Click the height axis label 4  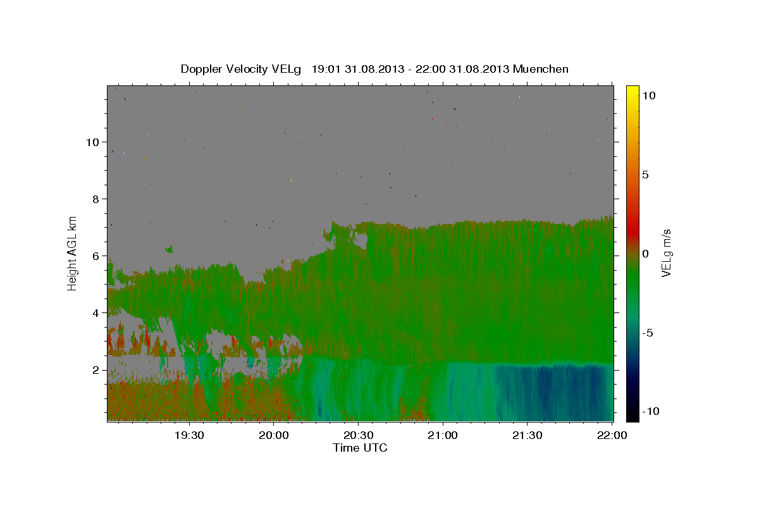point(95,312)
